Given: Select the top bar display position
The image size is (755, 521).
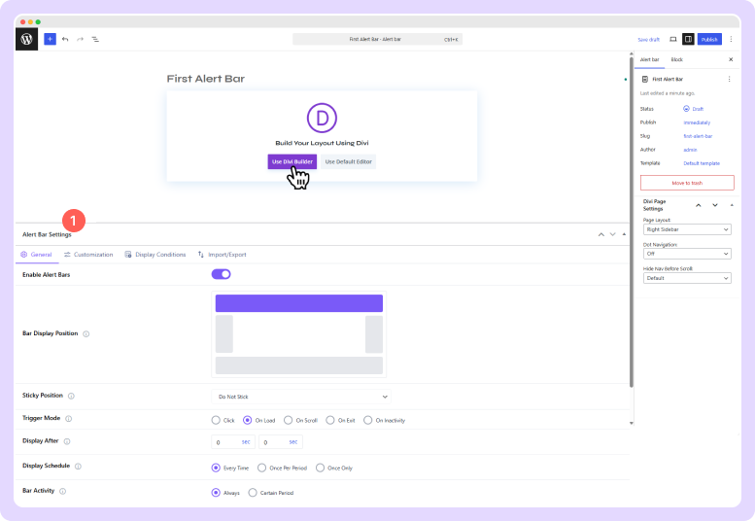Looking at the screenshot, I should [x=298, y=303].
